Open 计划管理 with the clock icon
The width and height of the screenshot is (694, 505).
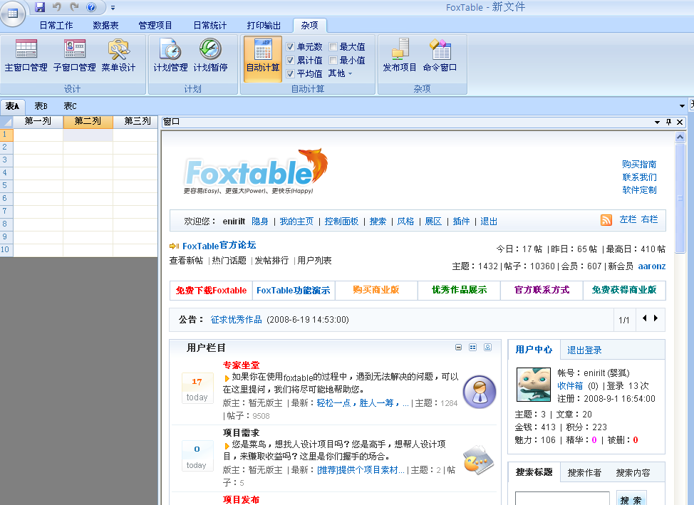point(170,56)
